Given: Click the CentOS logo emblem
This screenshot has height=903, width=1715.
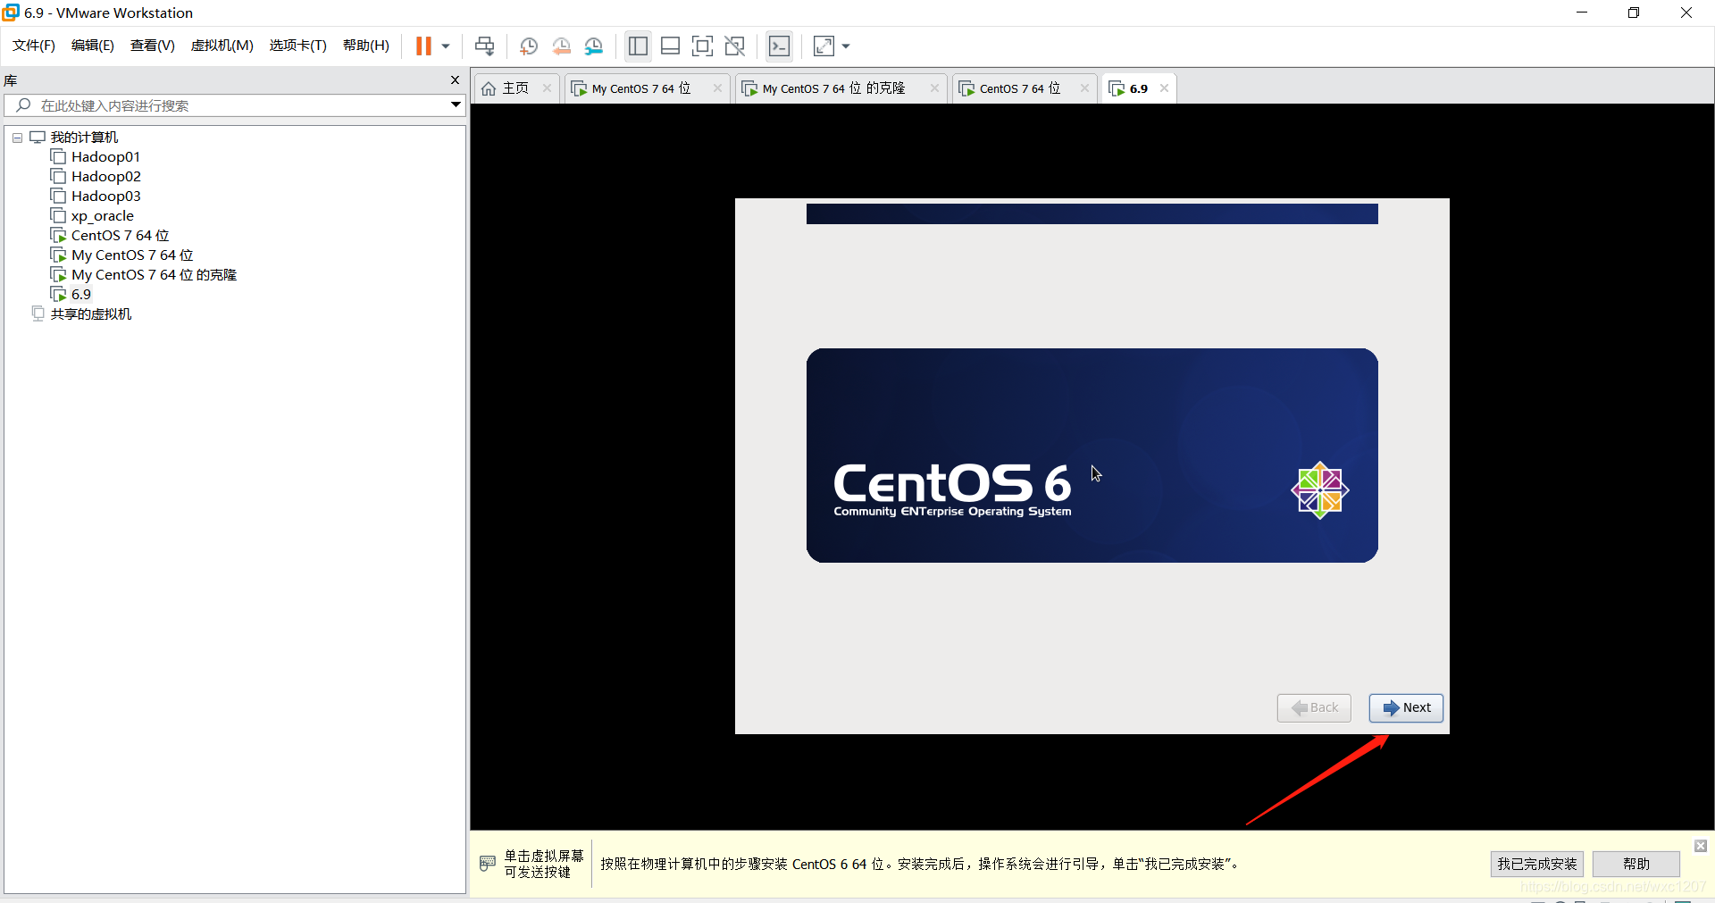Looking at the screenshot, I should [1320, 490].
